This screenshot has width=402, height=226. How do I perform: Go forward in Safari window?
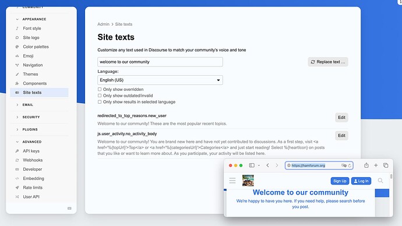[277, 165]
